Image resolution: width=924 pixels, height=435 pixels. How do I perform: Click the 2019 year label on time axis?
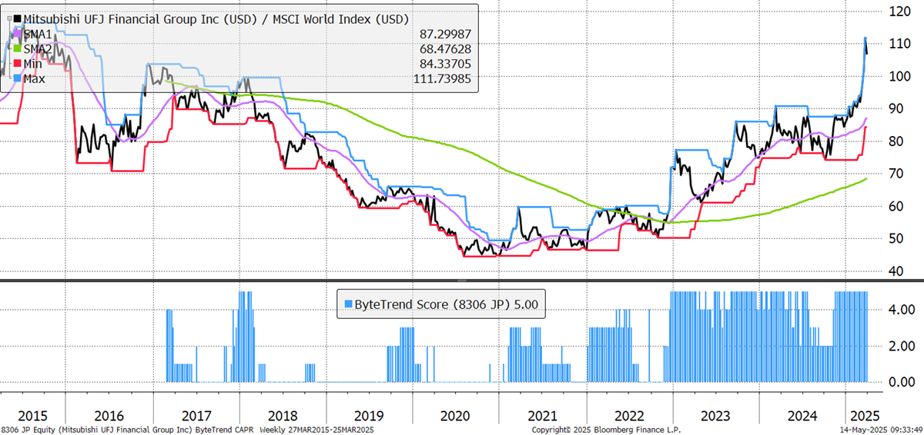pos(369,415)
